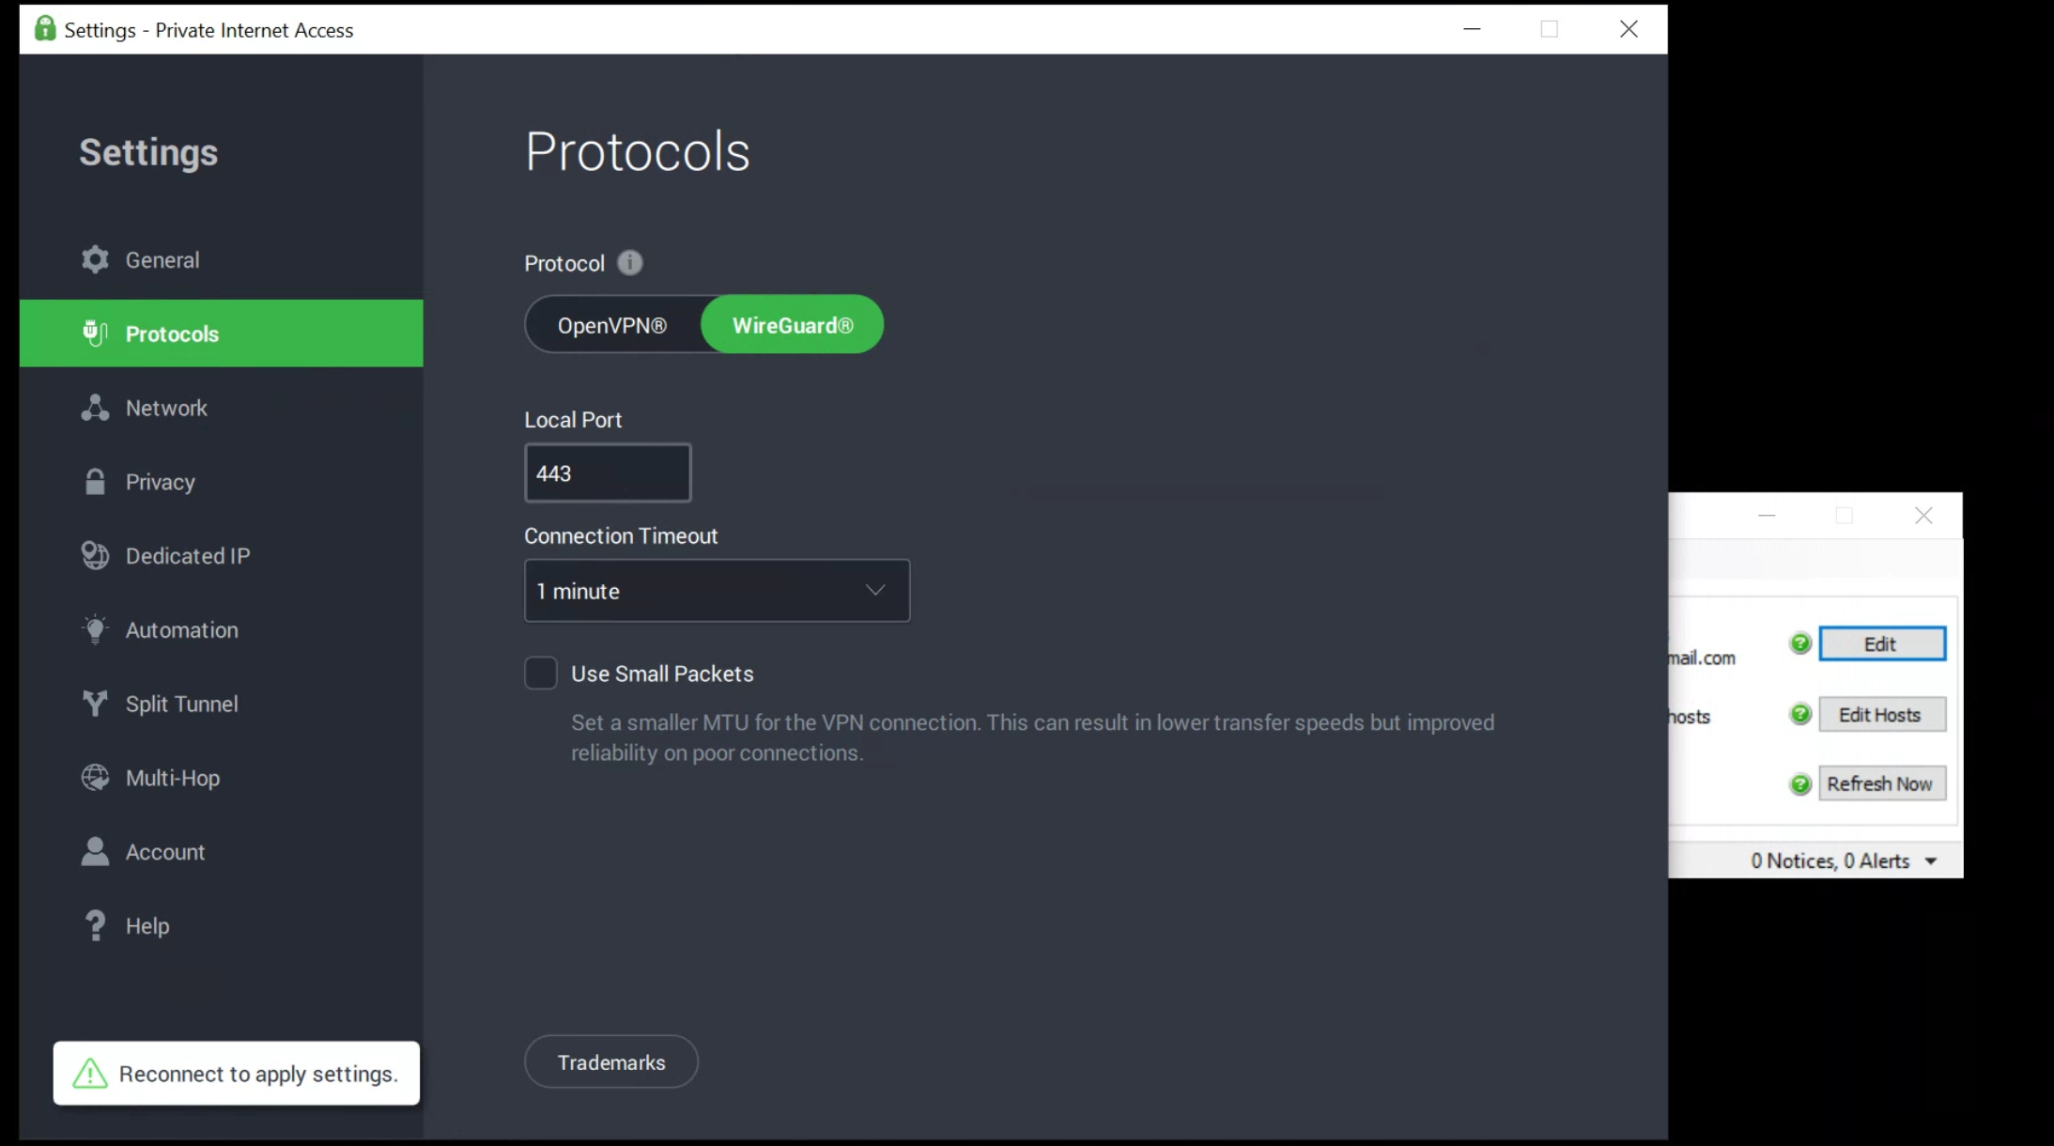2054x1146 pixels.
Task: Switch protocol to OpenVPN
Action: 612,325
